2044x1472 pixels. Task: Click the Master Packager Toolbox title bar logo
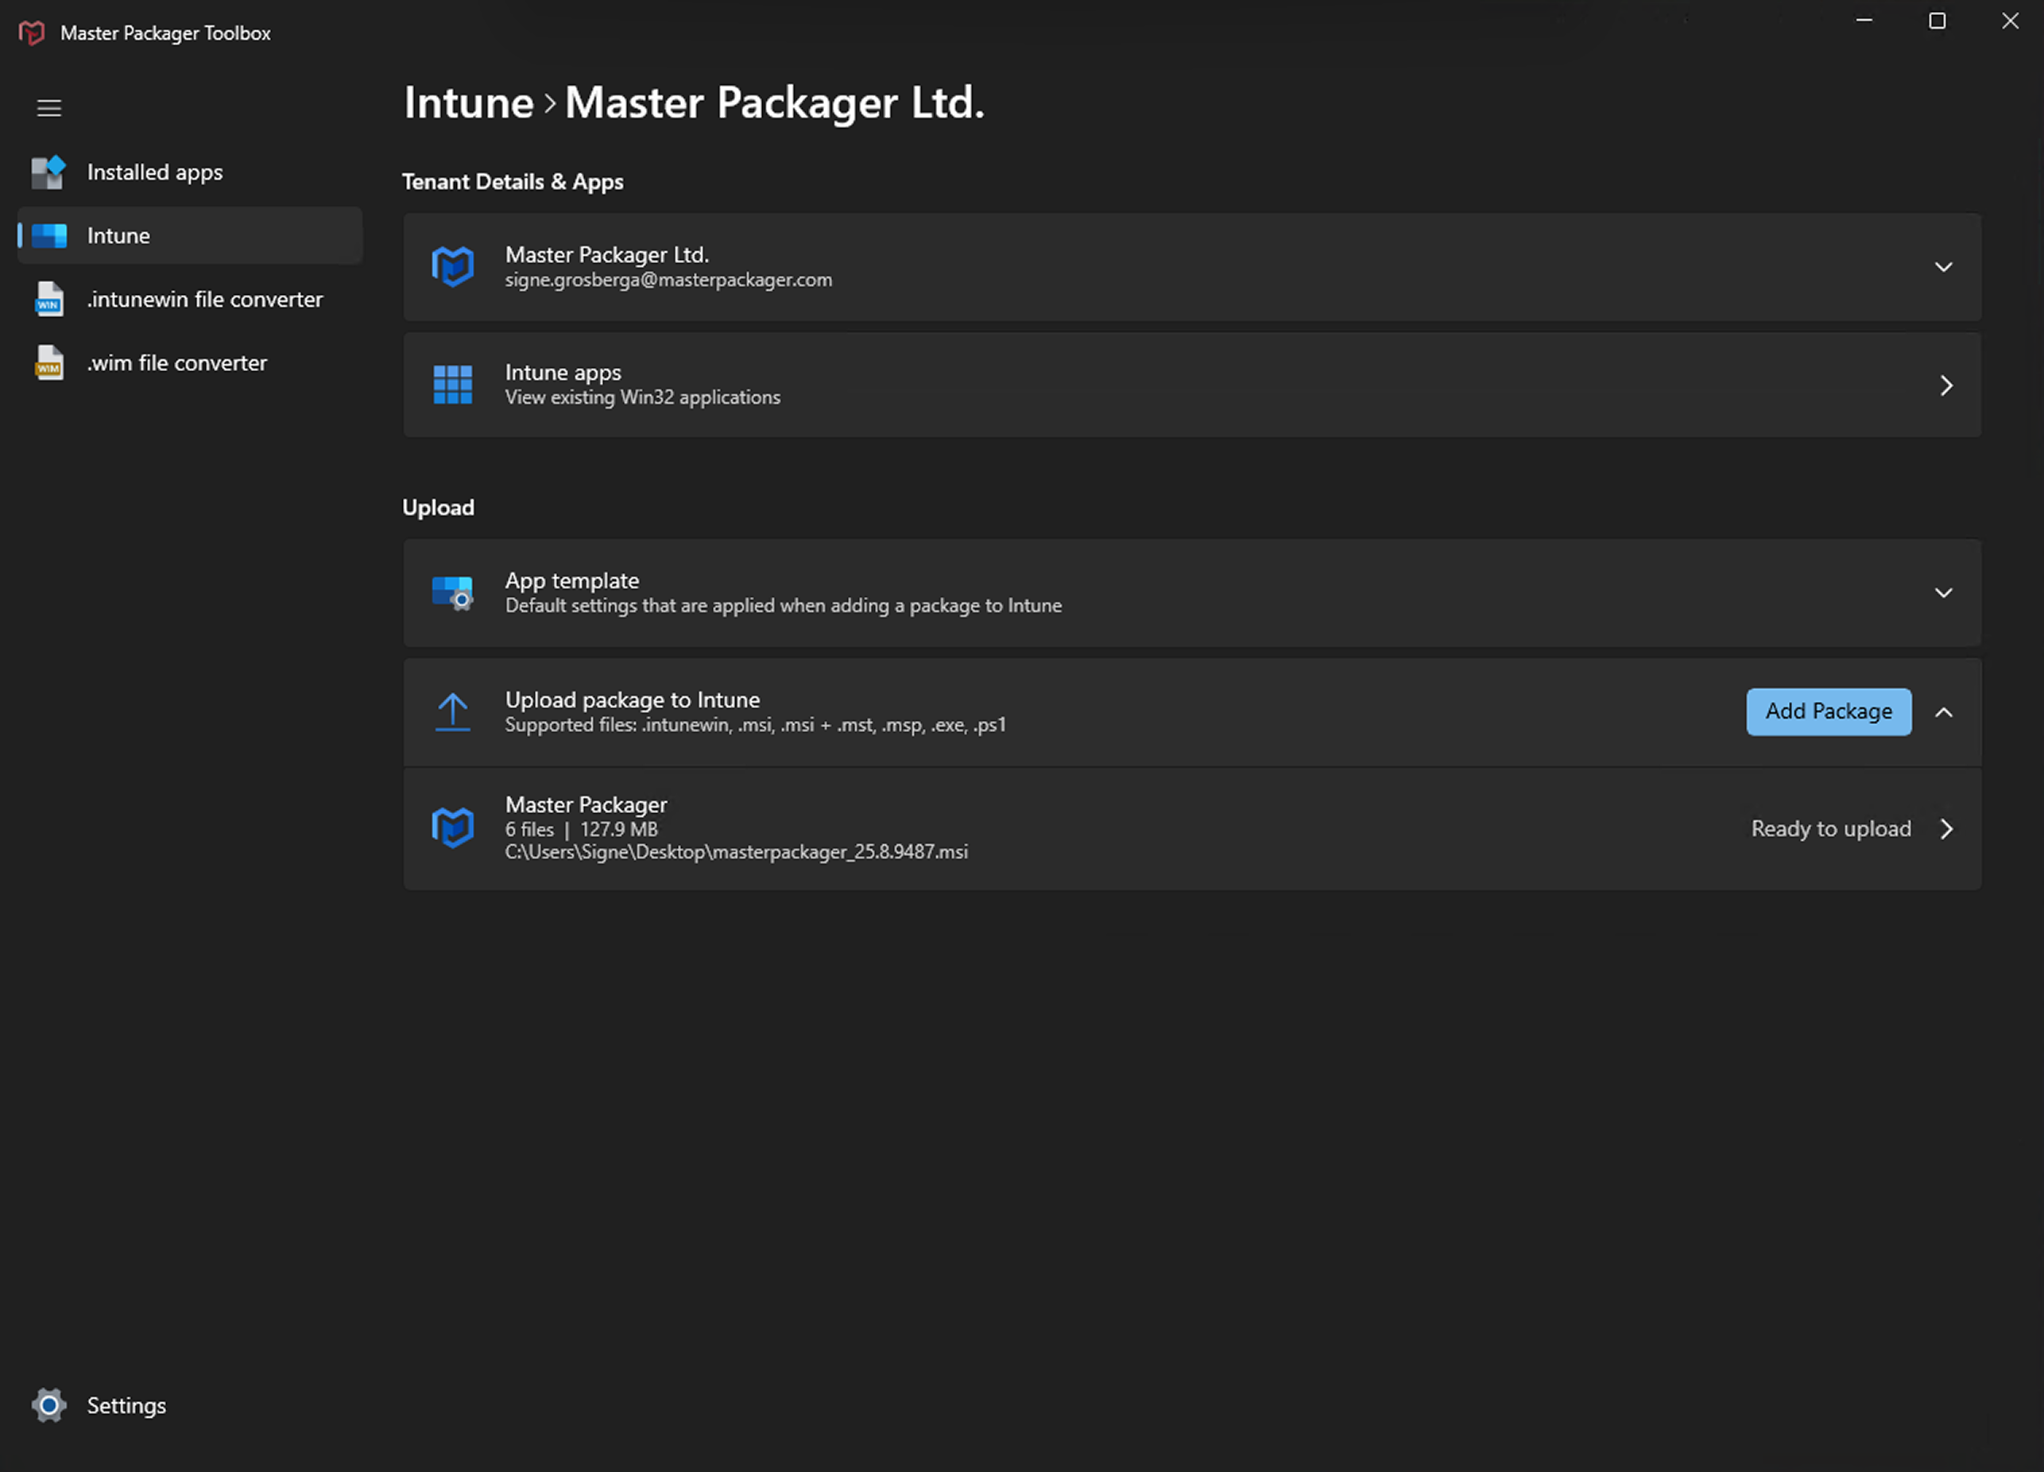click(x=32, y=33)
